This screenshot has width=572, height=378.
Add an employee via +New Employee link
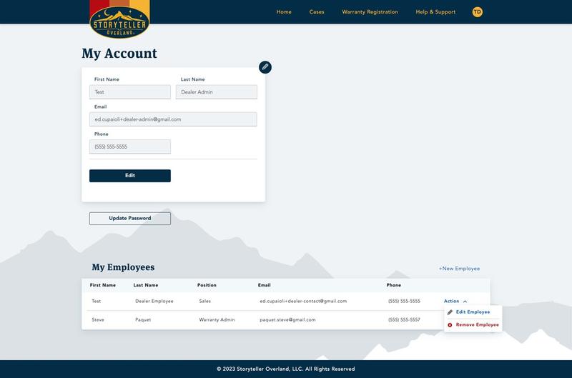point(459,269)
